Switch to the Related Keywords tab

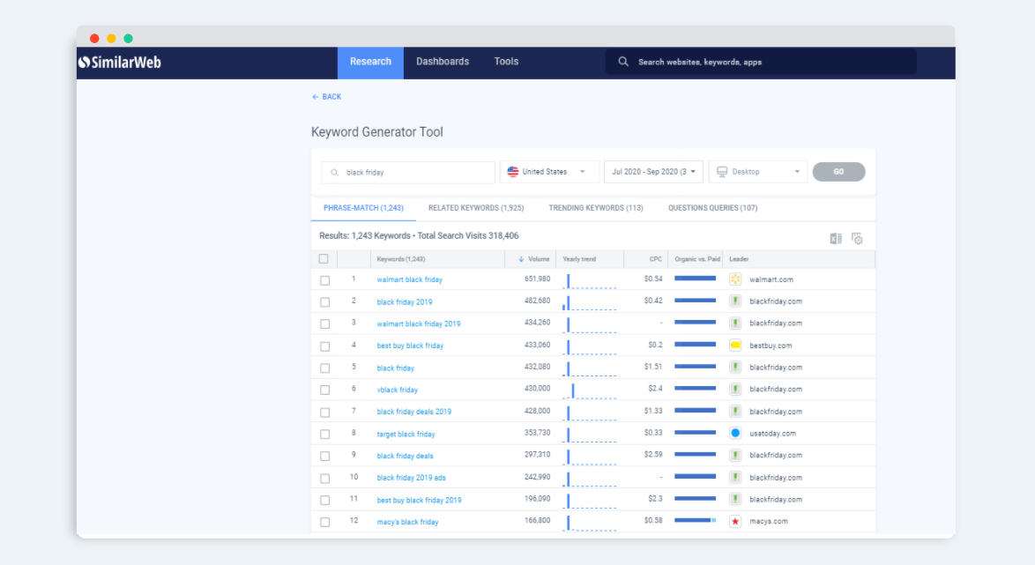[475, 208]
